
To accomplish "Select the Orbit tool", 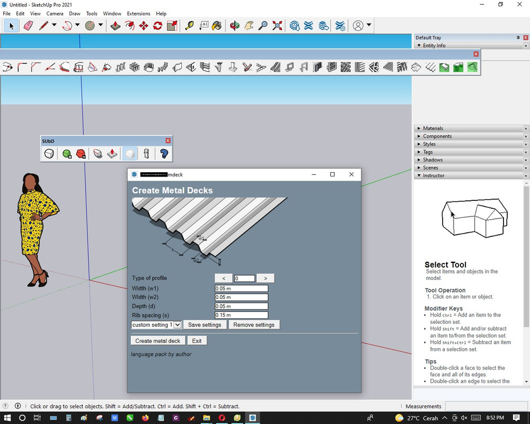I will tap(235, 25).
